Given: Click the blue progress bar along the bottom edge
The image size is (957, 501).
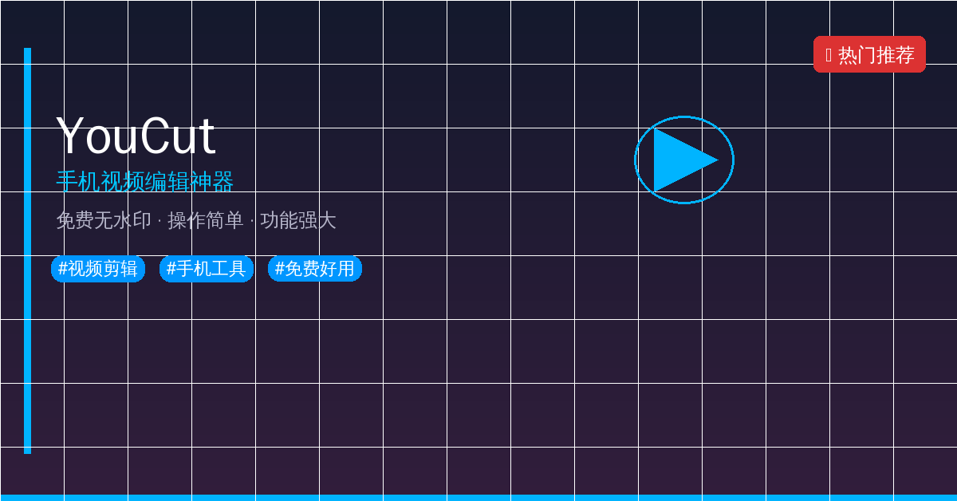Looking at the screenshot, I should (x=478, y=498).
